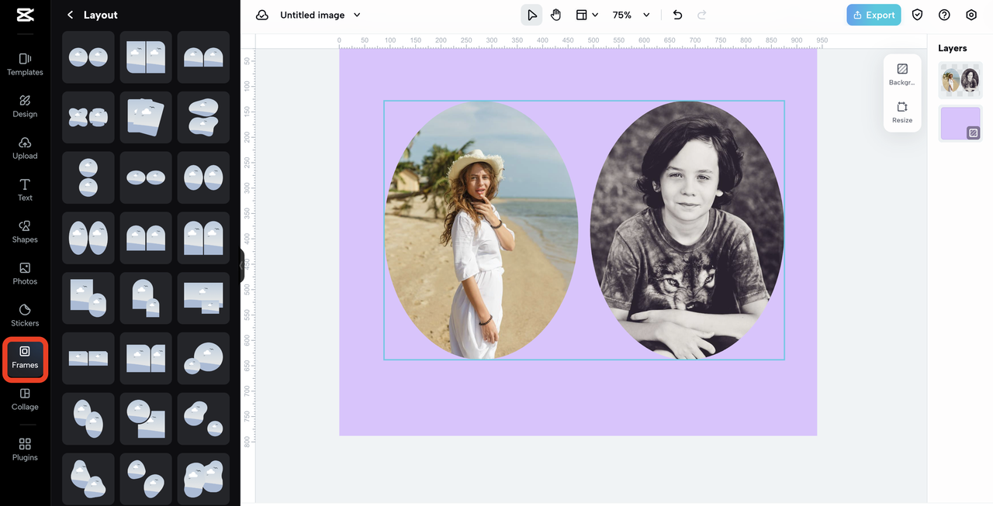The image size is (993, 506).
Task: Open settings hexagon icon in top bar
Action: pos(971,15)
